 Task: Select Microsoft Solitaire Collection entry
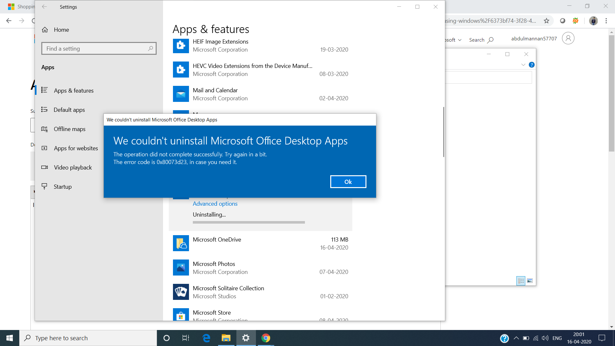pos(260,292)
